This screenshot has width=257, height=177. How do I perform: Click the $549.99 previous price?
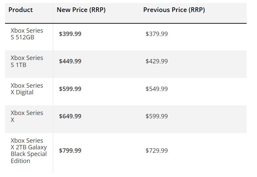tap(156, 89)
